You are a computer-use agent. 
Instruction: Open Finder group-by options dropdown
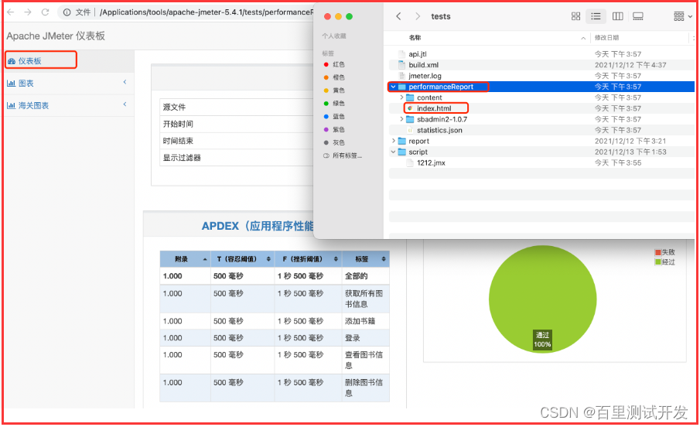[x=683, y=16]
